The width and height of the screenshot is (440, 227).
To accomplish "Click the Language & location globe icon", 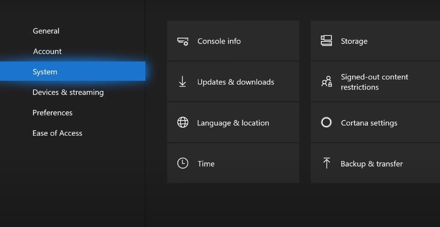I will click(x=183, y=122).
